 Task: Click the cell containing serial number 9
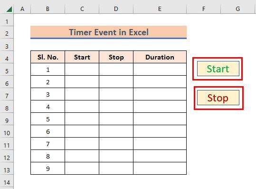click(48, 169)
